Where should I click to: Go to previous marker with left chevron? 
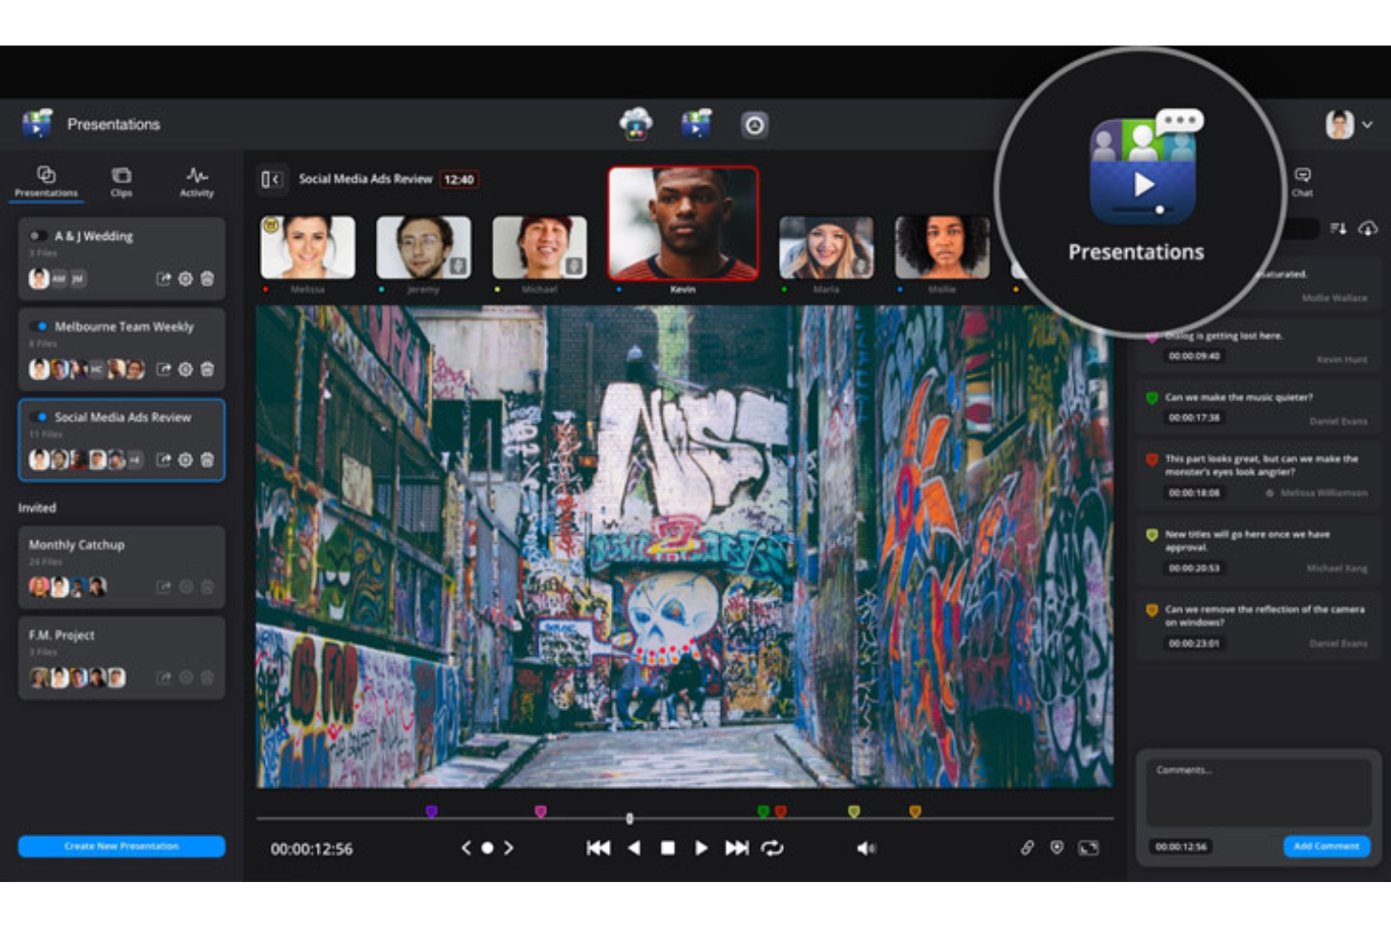pyautogui.click(x=465, y=848)
